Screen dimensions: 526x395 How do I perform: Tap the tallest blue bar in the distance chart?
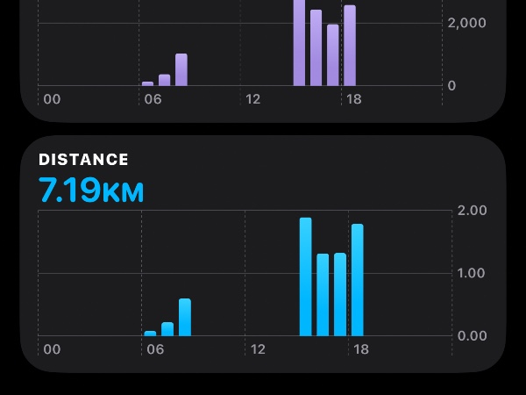[x=305, y=276]
